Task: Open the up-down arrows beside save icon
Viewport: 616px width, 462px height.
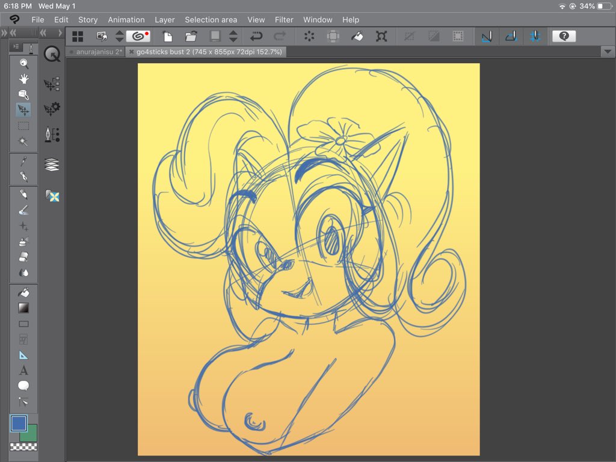Action: pyautogui.click(x=233, y=36)
